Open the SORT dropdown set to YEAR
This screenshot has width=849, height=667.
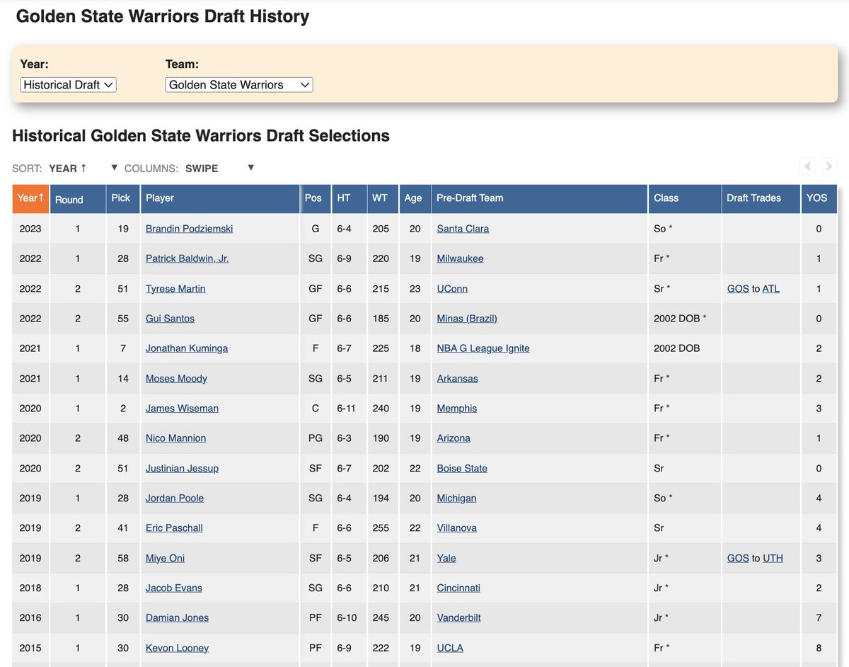pyautogui.click(x=83, y=169)
